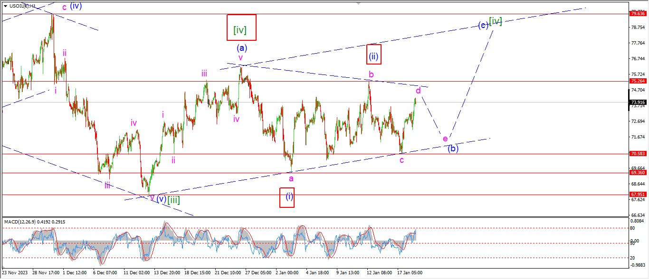Image resolution: width=649 pixels, height=279 pixels.
Task: Click the 12 Jan 08:00 time label
Action: coord(380,273)
